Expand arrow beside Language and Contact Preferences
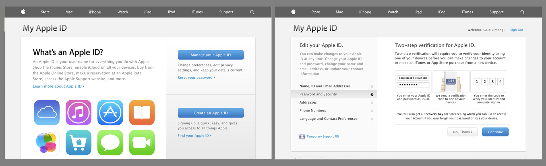The width and height of the screenshot is (546, 166). tap(372, 119)
